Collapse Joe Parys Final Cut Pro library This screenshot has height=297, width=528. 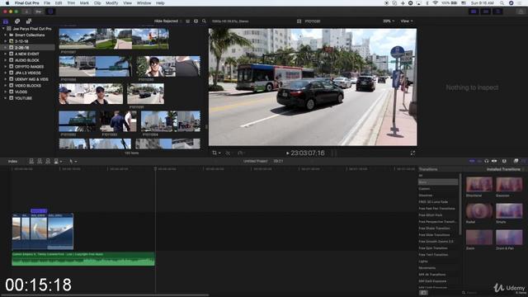click(x=3, y=29)
